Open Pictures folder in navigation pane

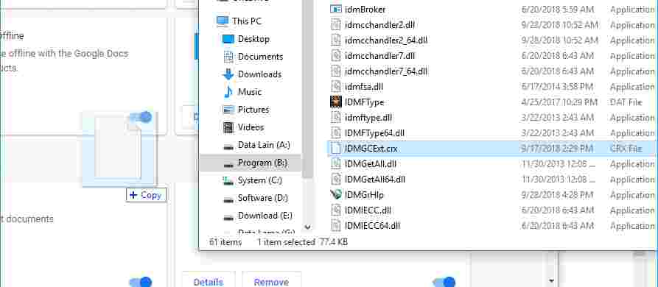(245, 110)
